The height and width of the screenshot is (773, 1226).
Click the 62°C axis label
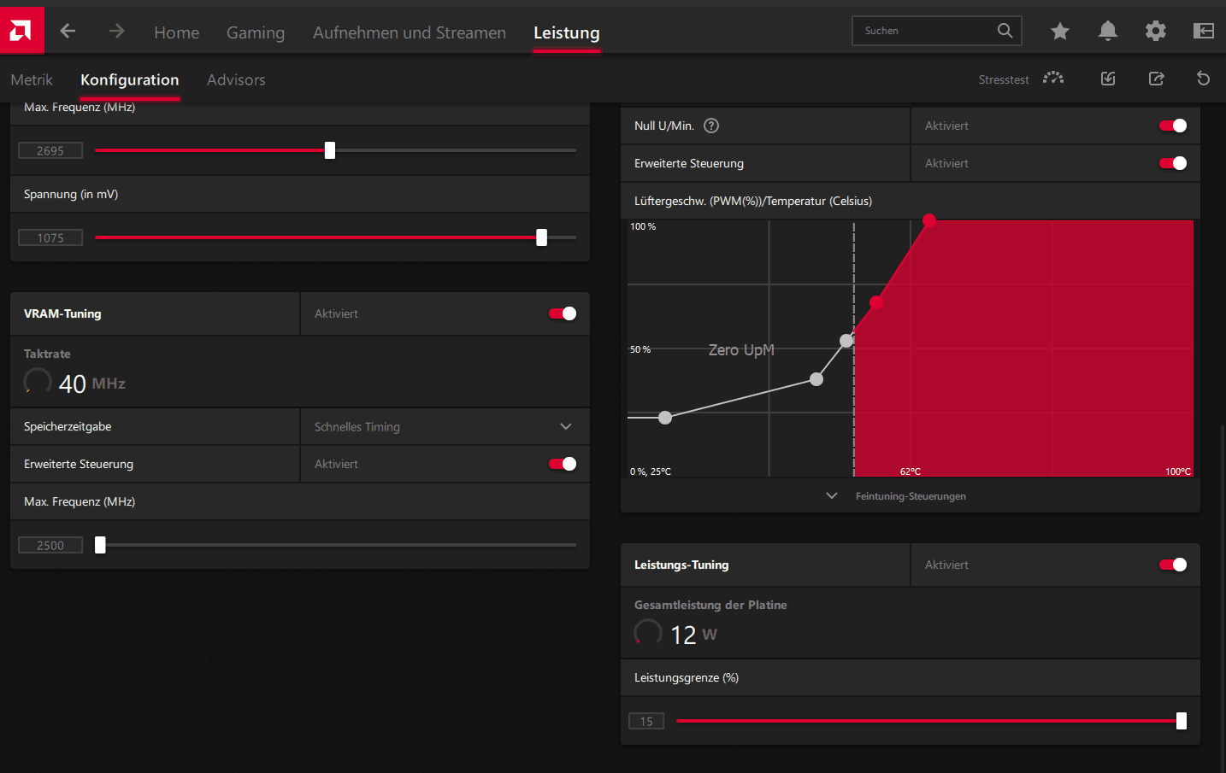(911, 471)
